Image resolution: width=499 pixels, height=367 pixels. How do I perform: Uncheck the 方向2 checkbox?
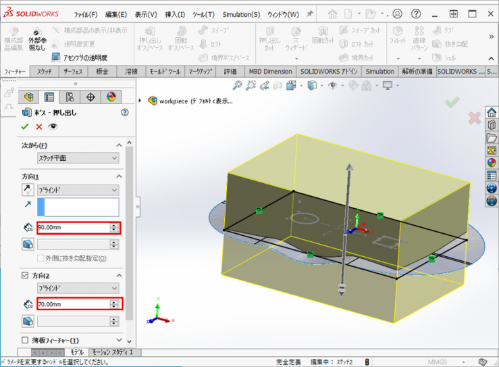click(x=25, y=275)
